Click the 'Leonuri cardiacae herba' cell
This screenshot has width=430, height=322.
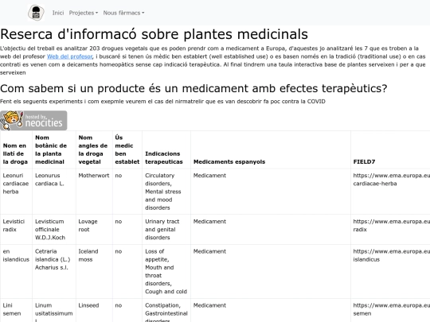tap(16, 192)
